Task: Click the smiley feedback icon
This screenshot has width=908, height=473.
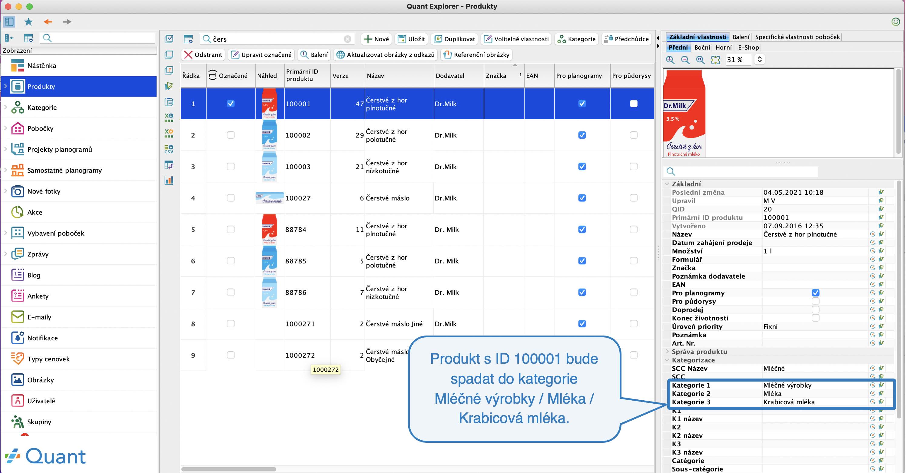Action: (x=896, y=22)
